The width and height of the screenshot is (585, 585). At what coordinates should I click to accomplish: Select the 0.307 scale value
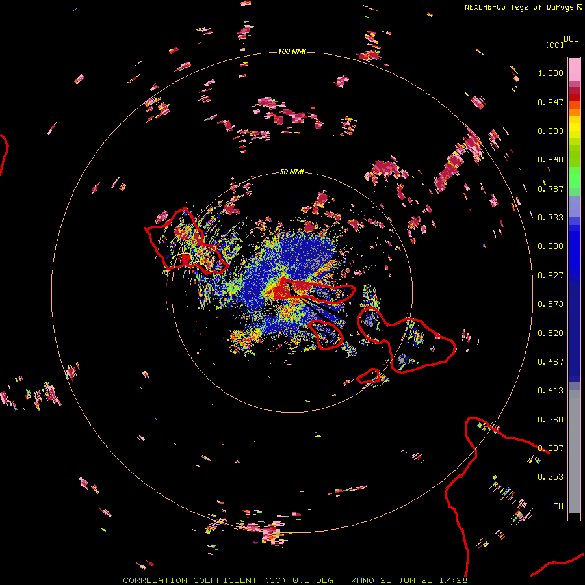(551, 448)
